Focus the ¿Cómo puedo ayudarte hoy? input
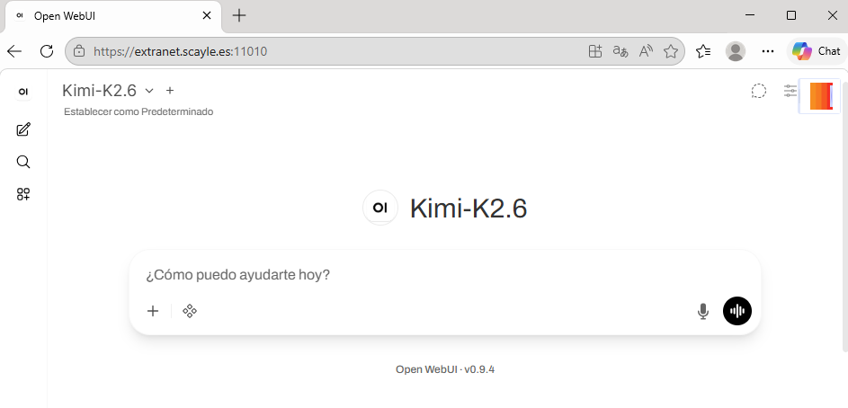The image size is (848, 408). pos(444,275)
